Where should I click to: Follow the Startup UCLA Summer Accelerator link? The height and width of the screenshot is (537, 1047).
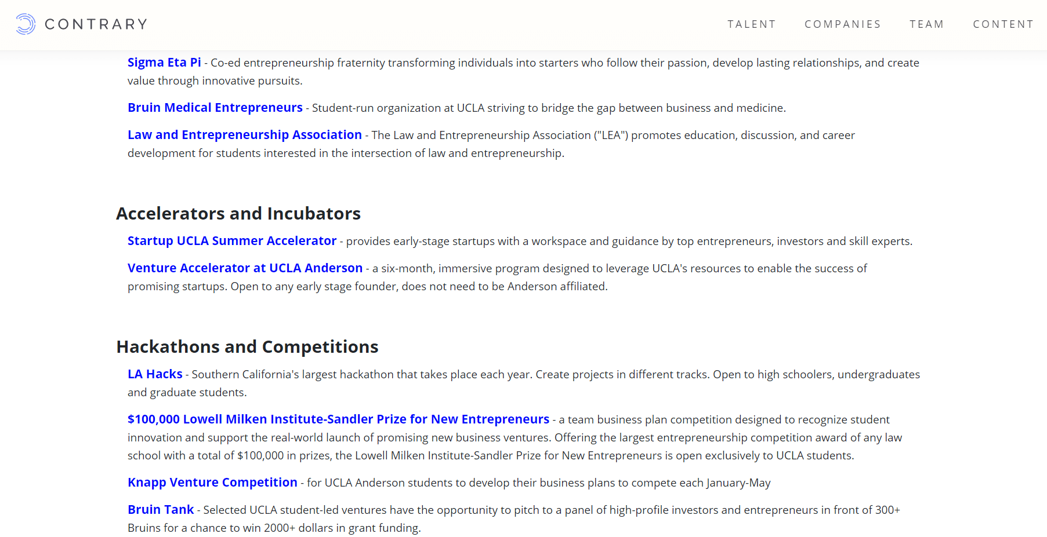(231, 241)
